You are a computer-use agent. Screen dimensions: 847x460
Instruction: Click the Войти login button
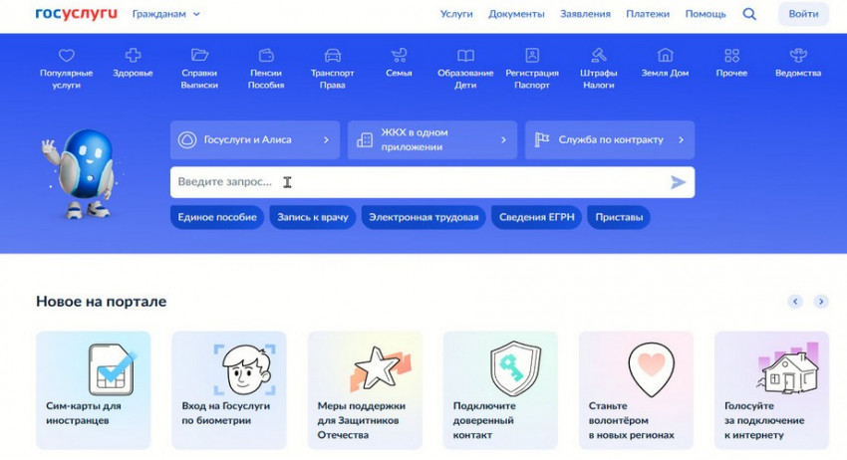[803, 14]
